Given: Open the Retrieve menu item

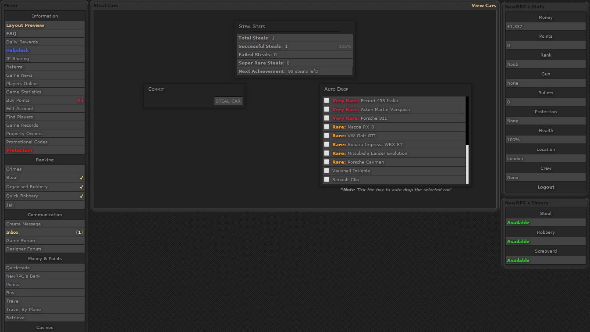Looking at the screenshot, I should (44, 318).
